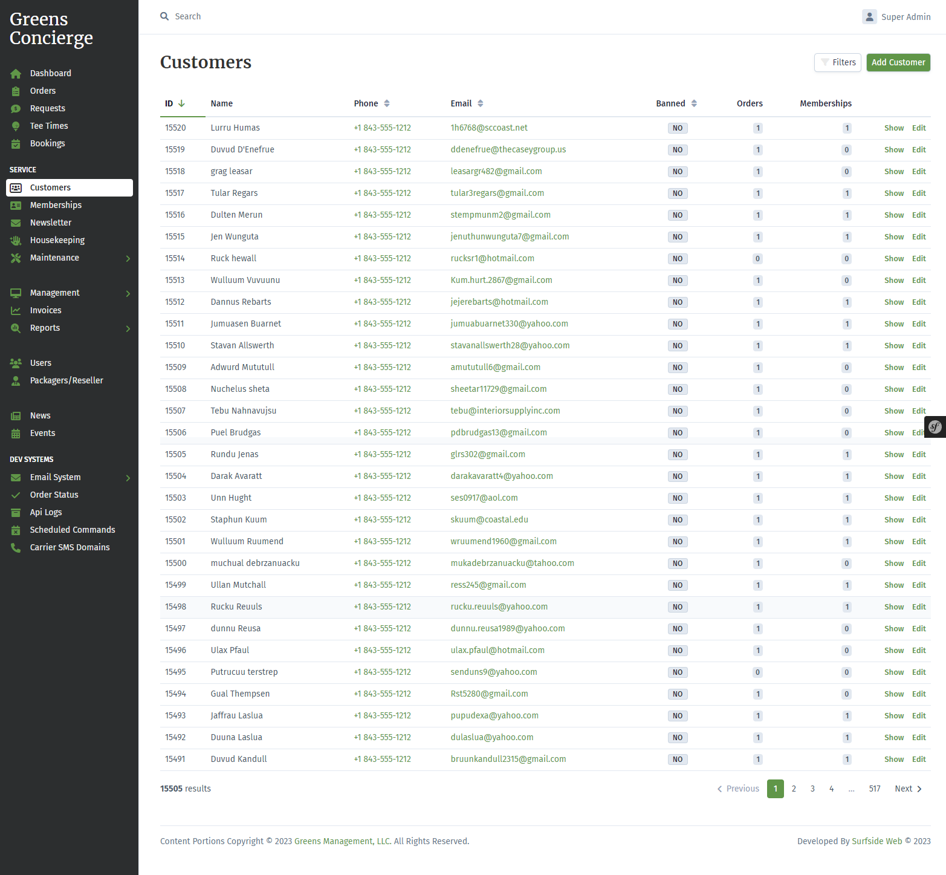Click the Housekeeping hand icon

pos(16,240)
